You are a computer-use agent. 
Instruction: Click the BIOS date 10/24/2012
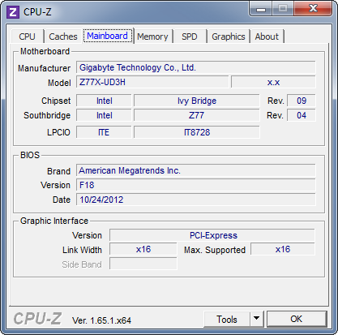(196, 200)
